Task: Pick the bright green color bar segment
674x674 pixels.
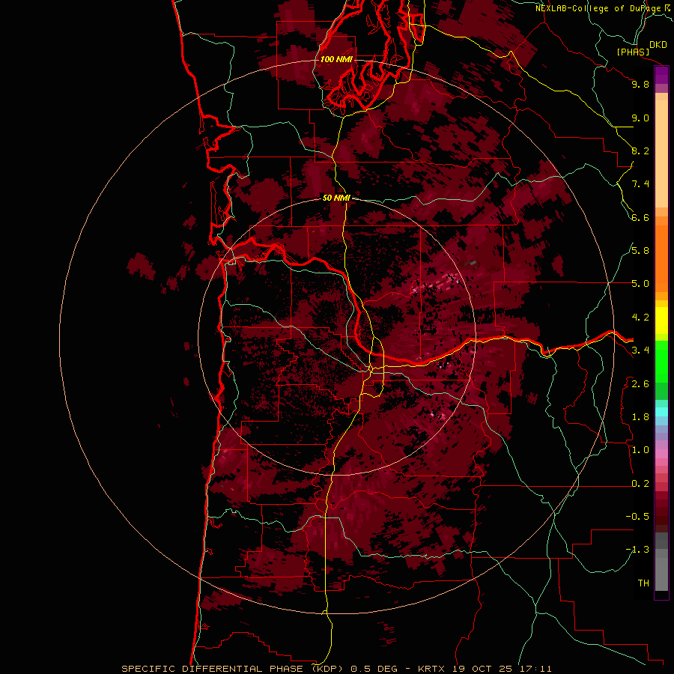Action: click(x=661, y=361)
